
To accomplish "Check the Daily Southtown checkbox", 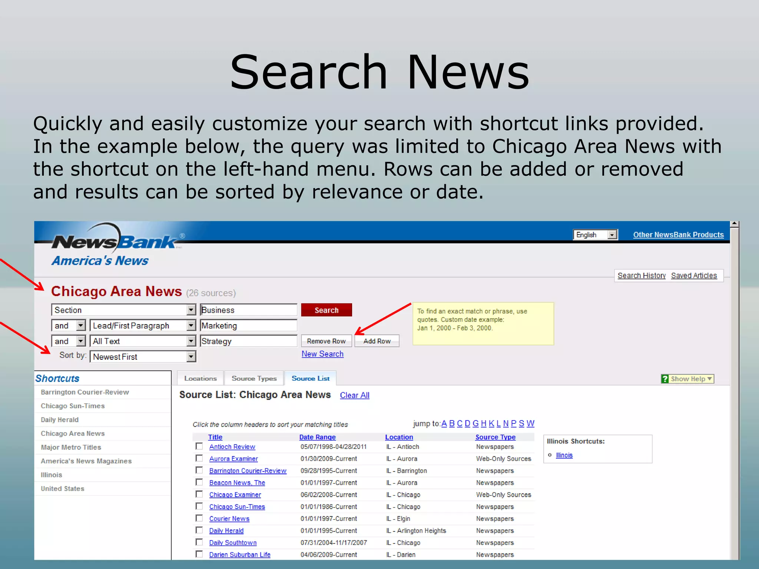I will [x=199, y=542].
